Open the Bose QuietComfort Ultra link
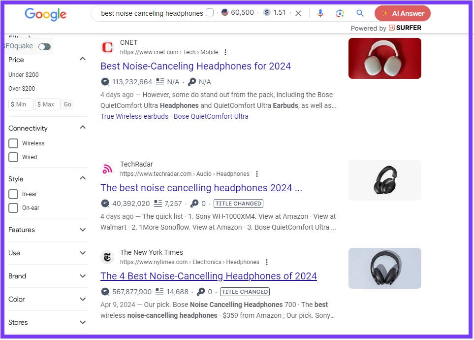This screenshot has height=340, width=474. [x=211, y=116]
